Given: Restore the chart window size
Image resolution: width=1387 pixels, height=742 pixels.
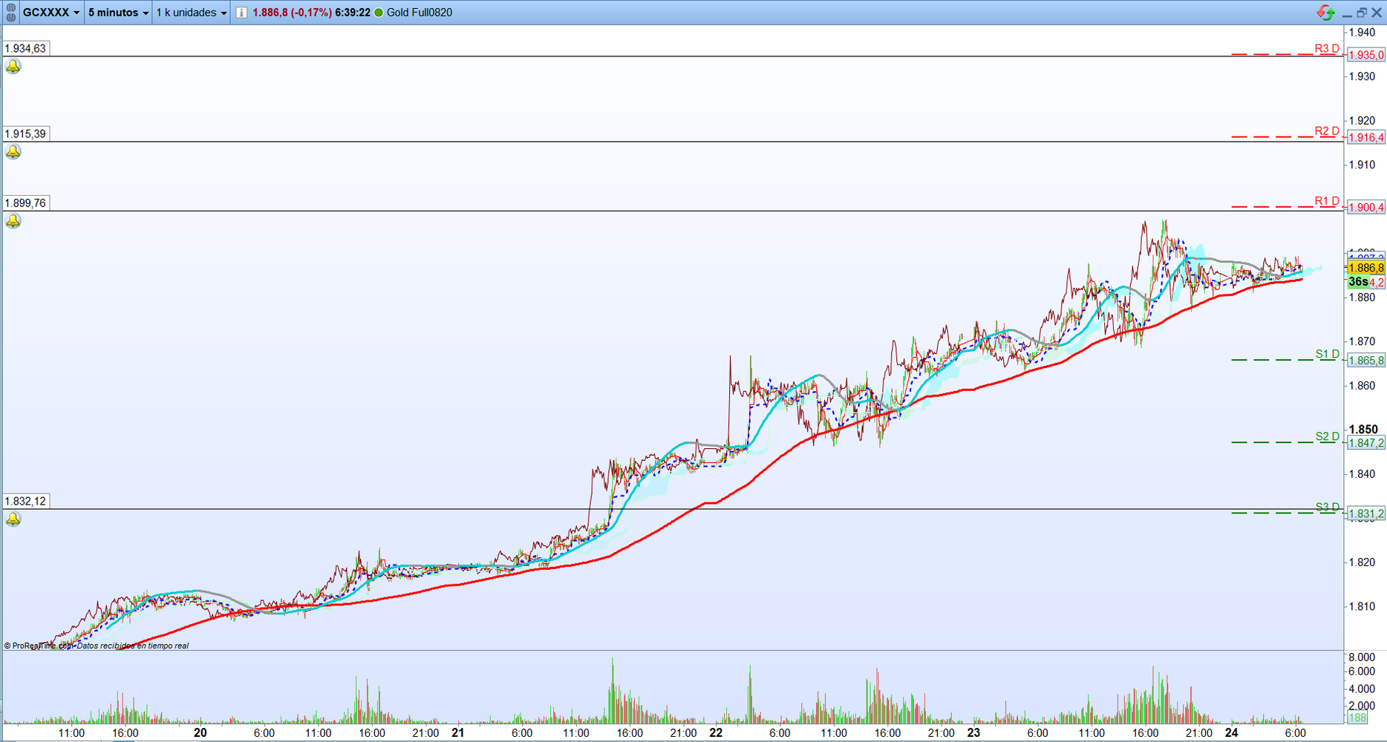Looking at the screenshot, I should coord(1361,13).
